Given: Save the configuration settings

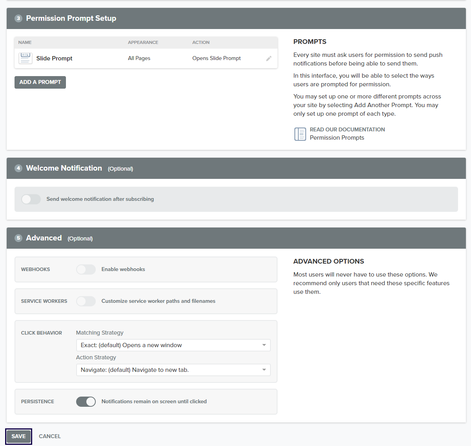Looking at the screenshot, I should click(18, 436).
